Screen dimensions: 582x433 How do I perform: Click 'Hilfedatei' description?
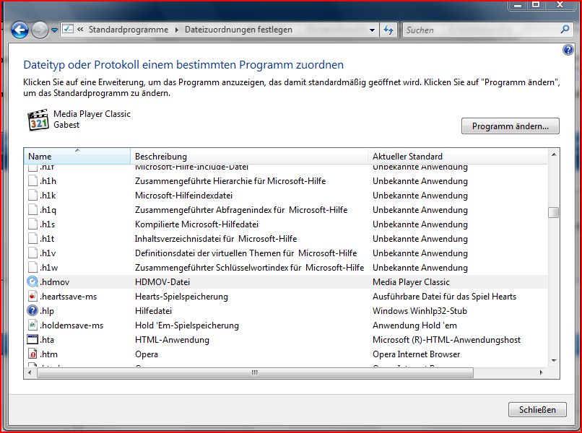[x=153, y=311]
